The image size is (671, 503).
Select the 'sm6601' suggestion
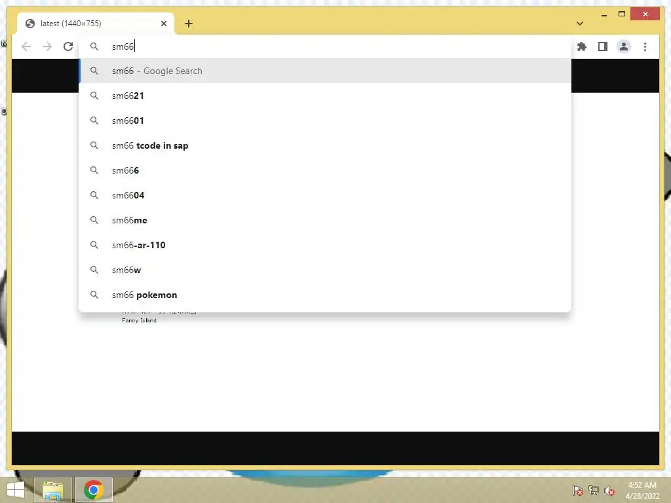pos(325,121)
